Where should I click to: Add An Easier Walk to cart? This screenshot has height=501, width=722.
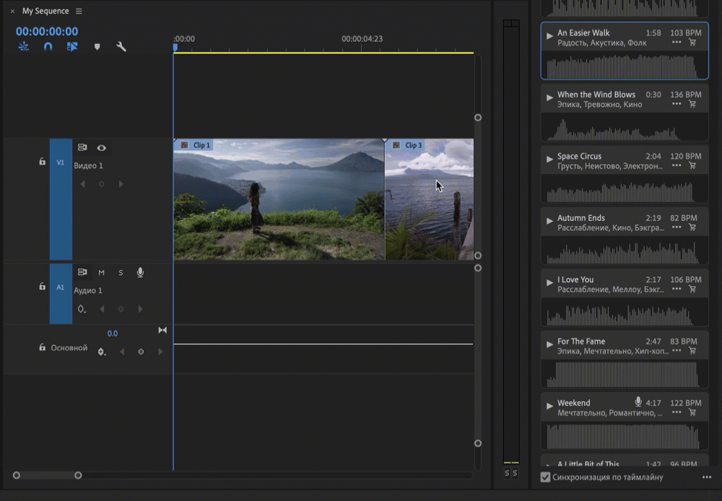[692, 43]
